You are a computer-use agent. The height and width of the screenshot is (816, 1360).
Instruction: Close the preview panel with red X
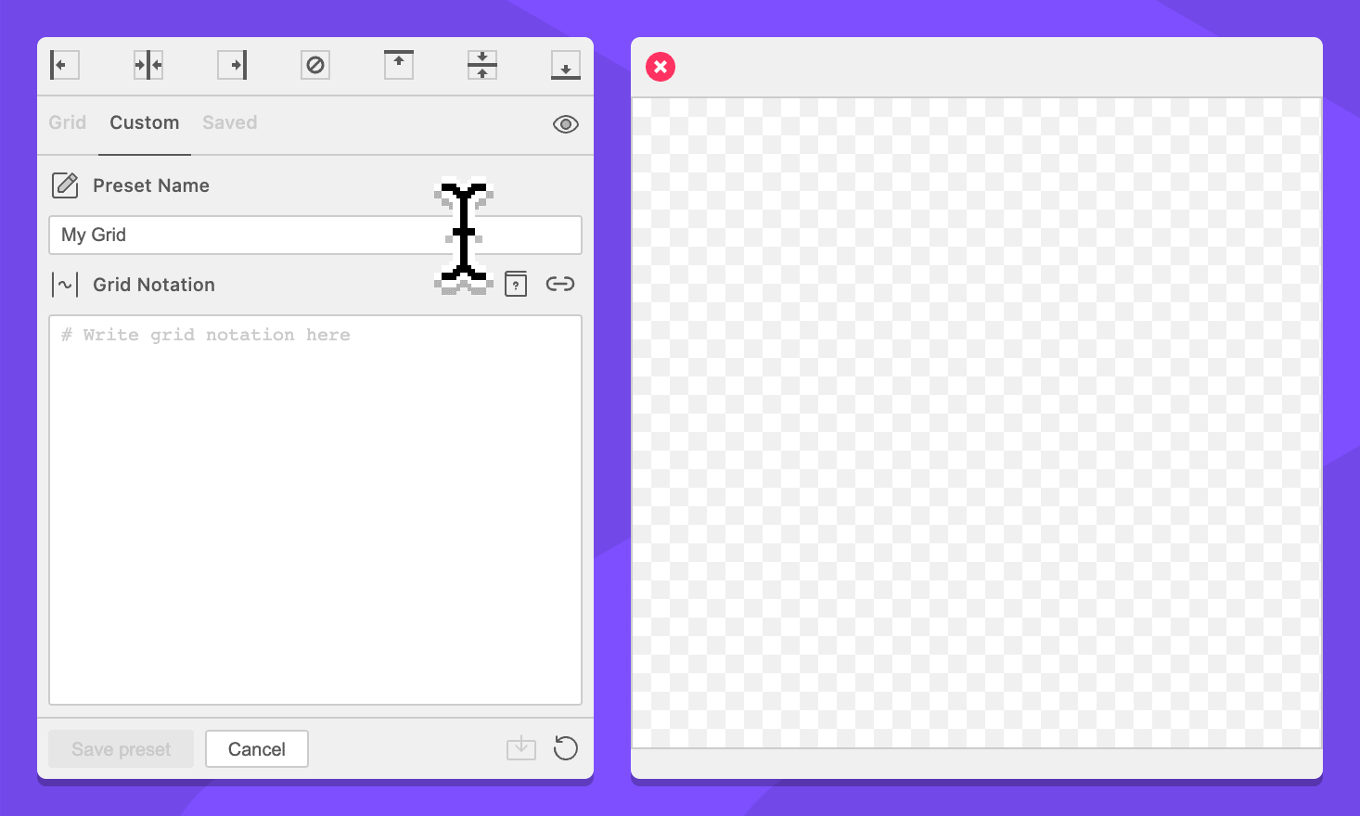(661, 67)
